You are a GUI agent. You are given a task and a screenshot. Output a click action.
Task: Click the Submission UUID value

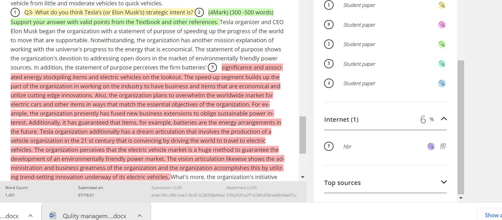pyautogui.click(x=188, y=195)
